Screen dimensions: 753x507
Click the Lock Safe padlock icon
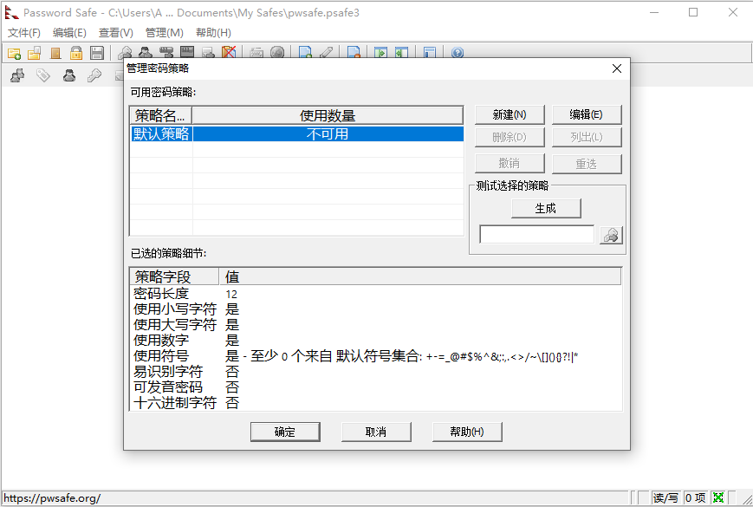[76, 52]
